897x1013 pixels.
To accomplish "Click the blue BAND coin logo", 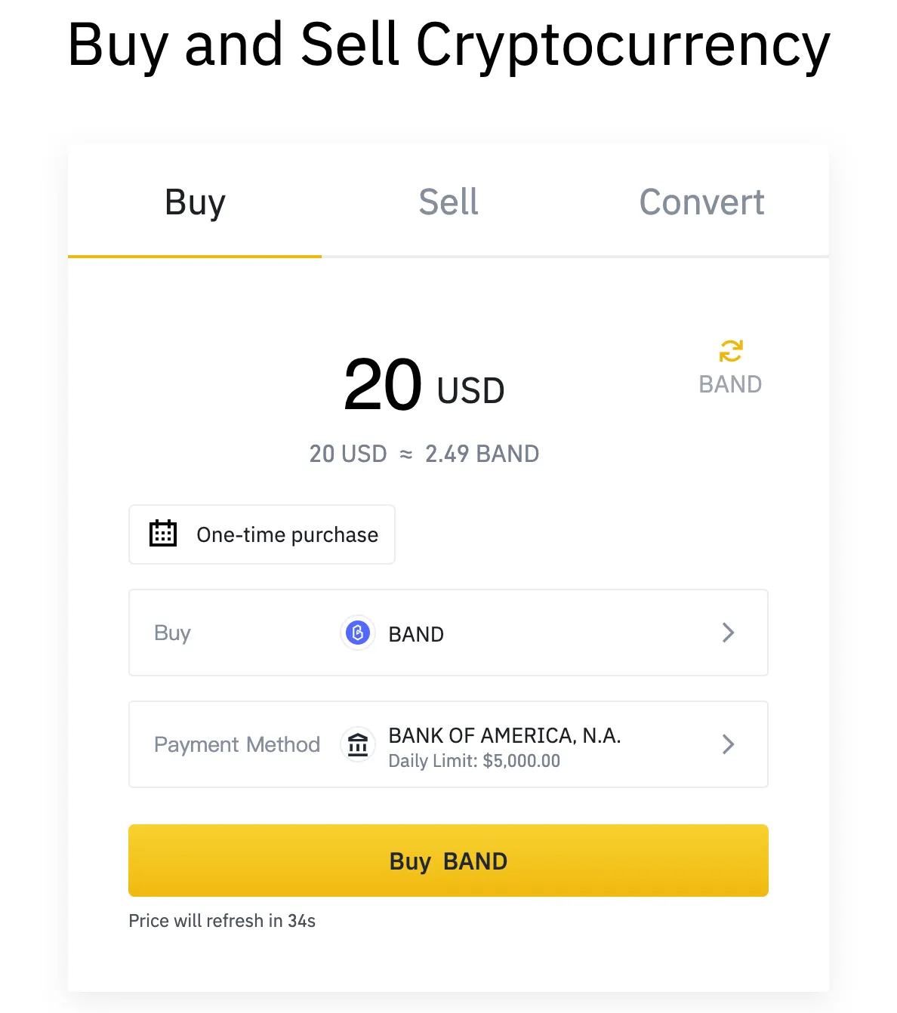I will click(358, 633).
